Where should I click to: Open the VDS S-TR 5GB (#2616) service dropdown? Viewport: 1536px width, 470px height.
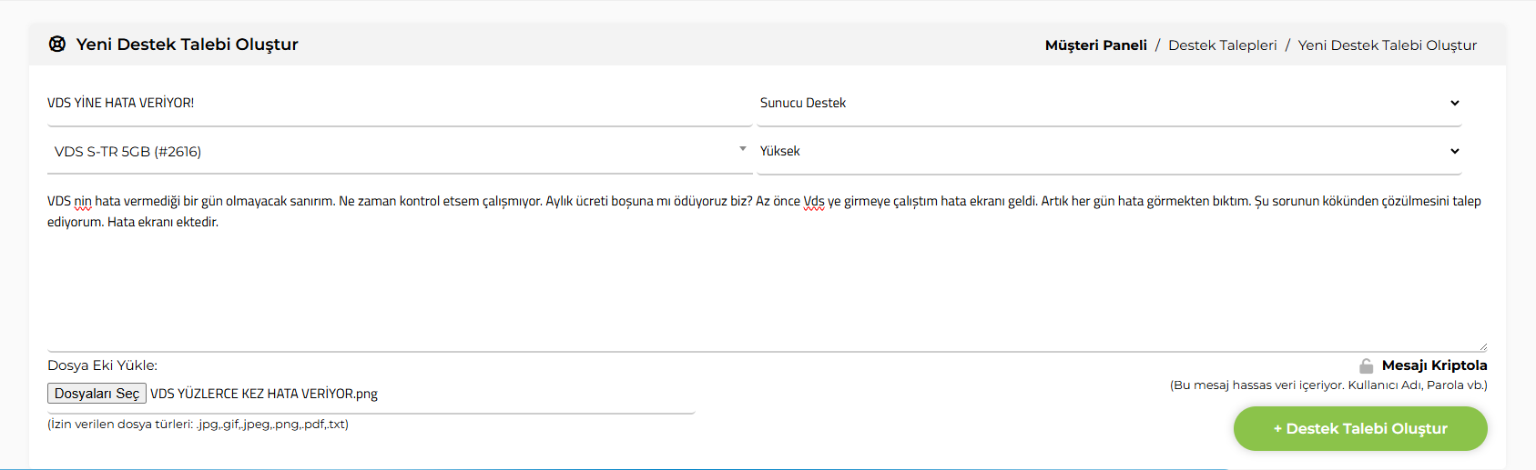pos(400,152)
